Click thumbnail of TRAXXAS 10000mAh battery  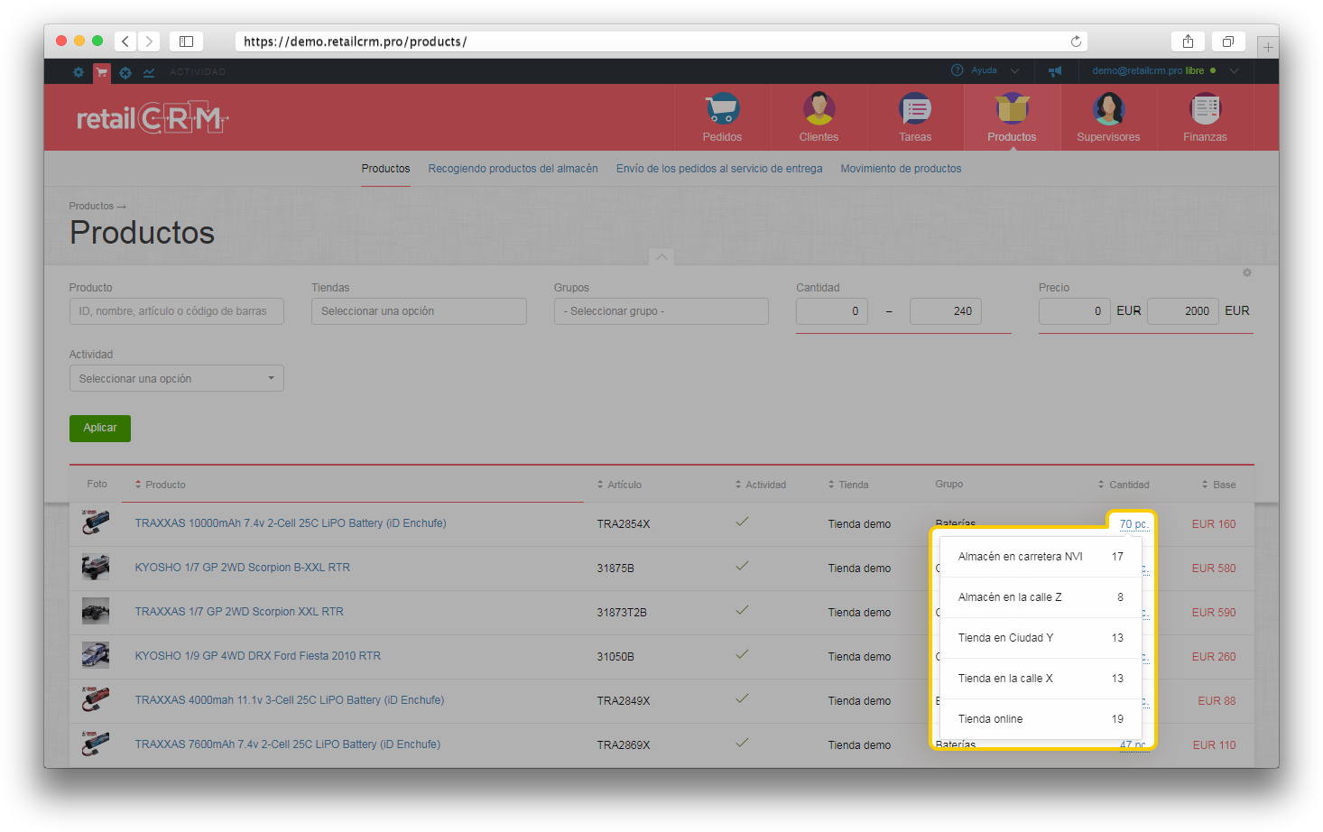[96, 522]
